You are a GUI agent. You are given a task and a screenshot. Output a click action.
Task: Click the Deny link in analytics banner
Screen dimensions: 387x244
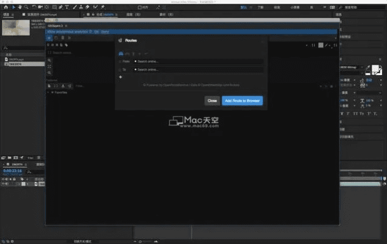[105, 30]
